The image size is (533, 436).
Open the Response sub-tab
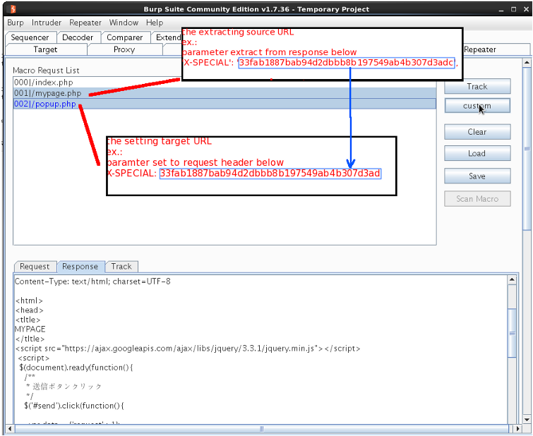point(80,267)
